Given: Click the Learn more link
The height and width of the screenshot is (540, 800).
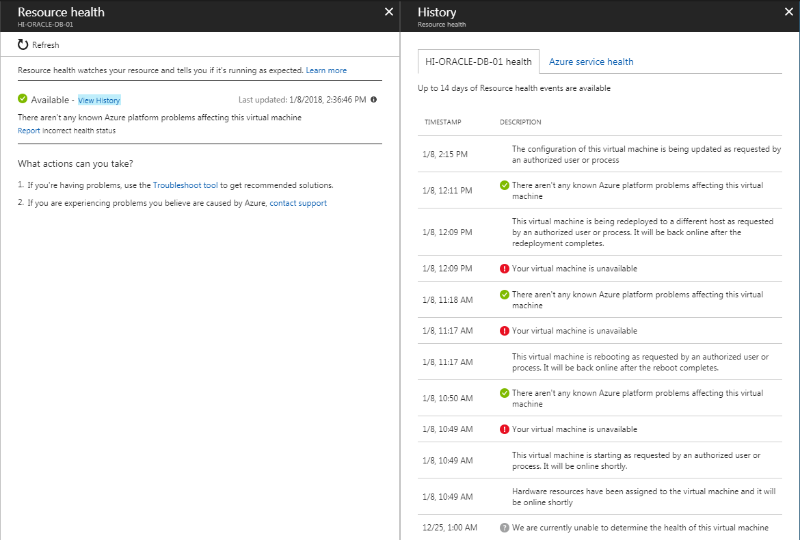Looking at the screenshot, I should click(x=326, y=70).
